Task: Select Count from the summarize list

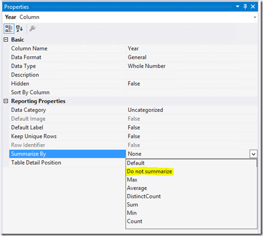Action: (135, 221)
